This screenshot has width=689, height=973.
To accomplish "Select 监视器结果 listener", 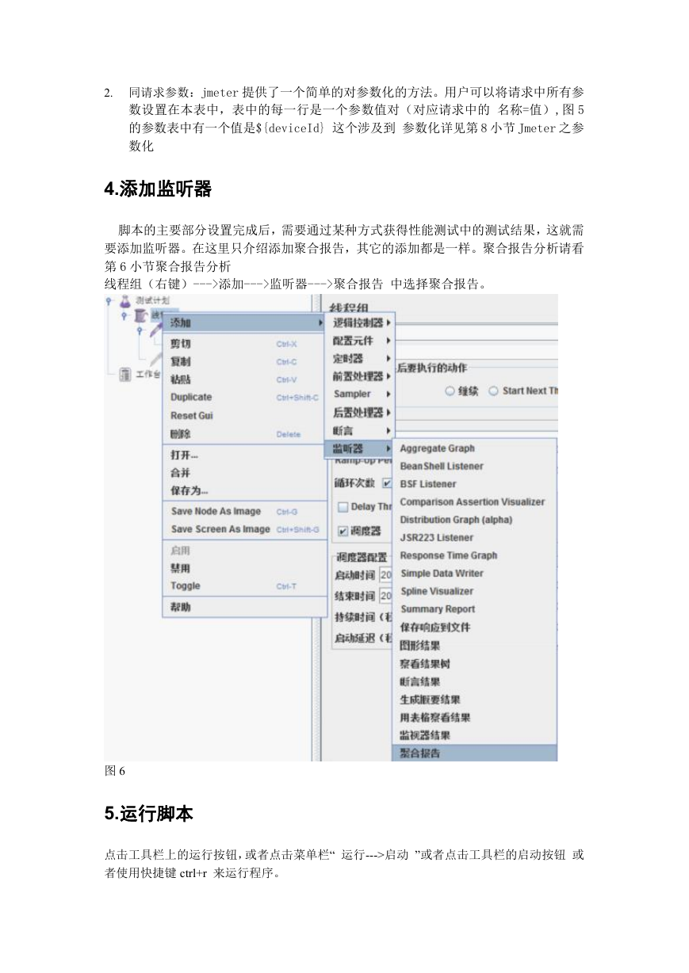I will 475,735.
